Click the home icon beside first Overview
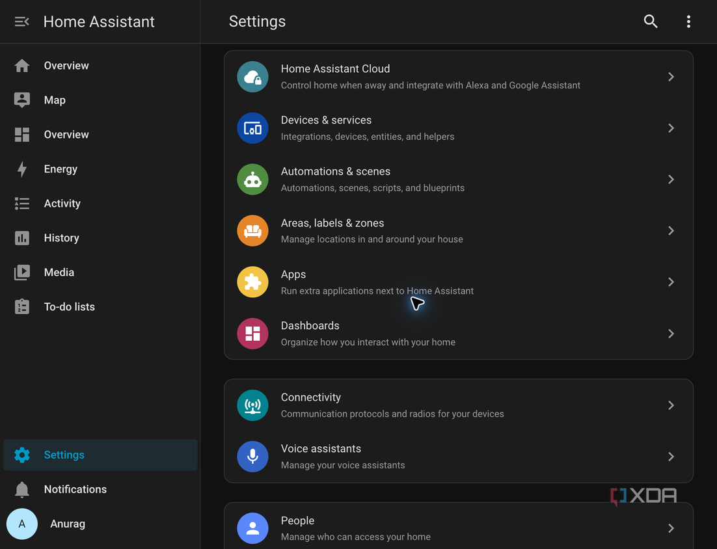 pyautogui.click(x=22, y=66)
